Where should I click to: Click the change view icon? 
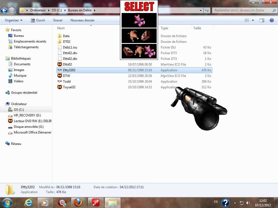coord(247,20)
